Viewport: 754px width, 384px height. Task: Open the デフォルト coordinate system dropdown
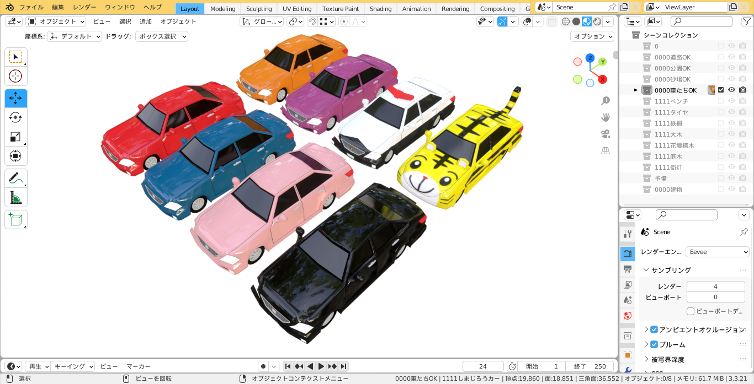75,36
